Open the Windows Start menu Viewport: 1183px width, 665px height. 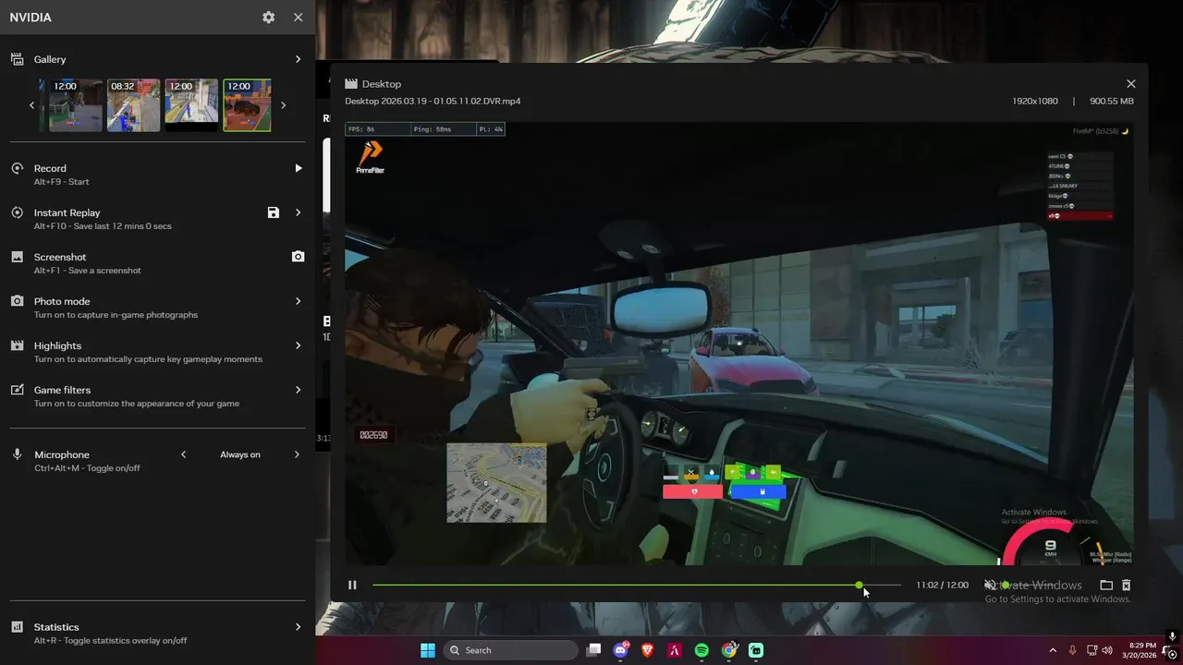coord(428,650)
